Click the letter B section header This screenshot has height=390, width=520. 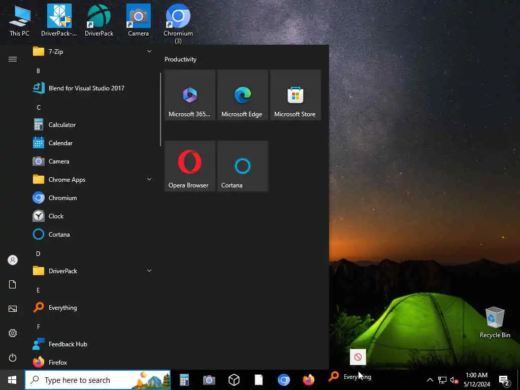(38, 71)
